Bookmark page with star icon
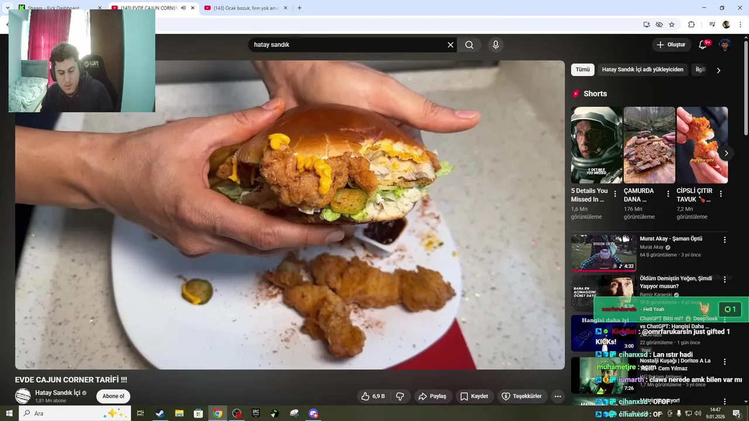Screen dimensions: 749x421 pyautogui.click(x=672, y=25)
